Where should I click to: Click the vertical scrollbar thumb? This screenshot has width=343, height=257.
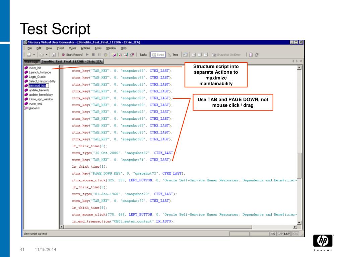pos(299,165)
